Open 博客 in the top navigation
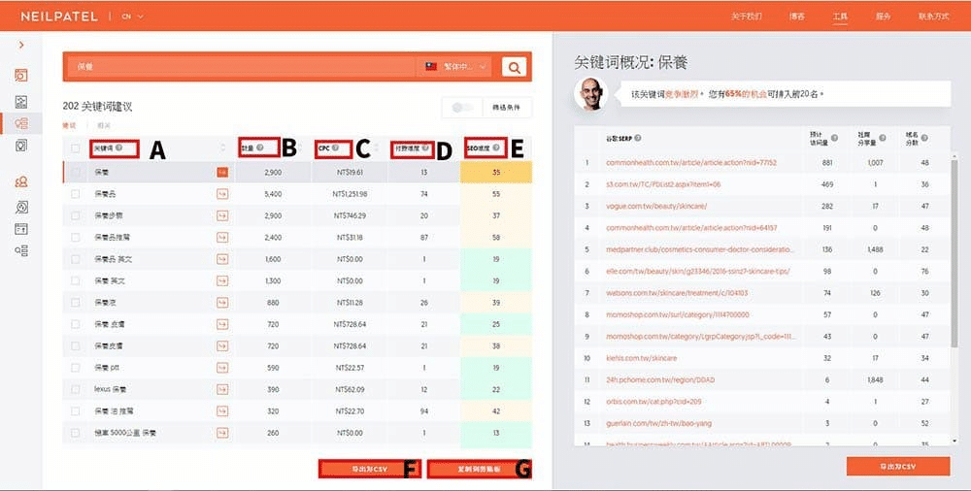 797,16
